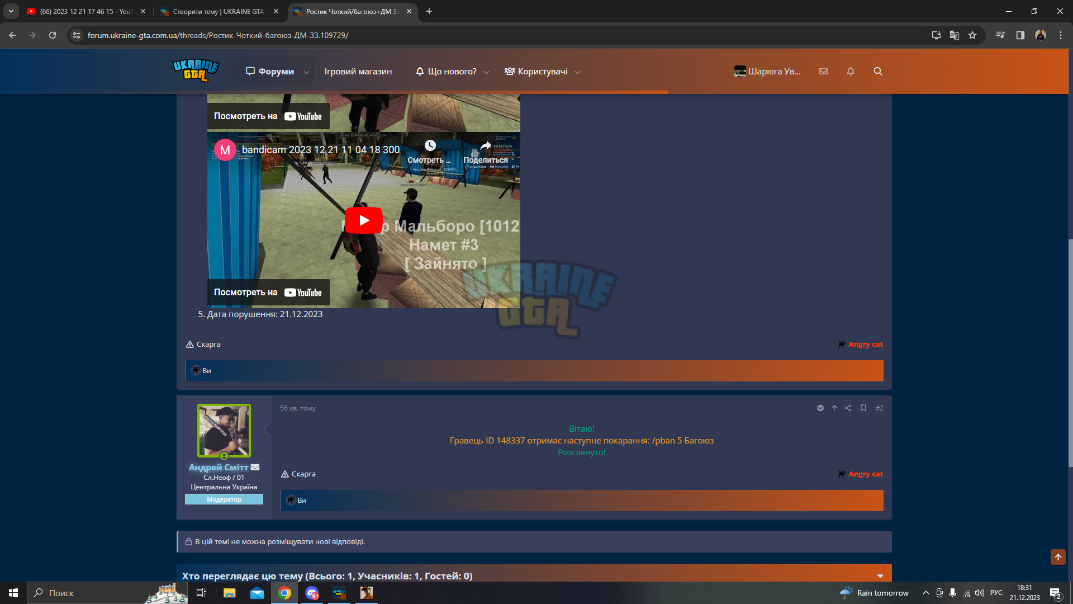The height and width of the screenshot is (604, 1073).
Task: Open the Форуми menu item
Action: pyautogui.click(x=270, y=72)
